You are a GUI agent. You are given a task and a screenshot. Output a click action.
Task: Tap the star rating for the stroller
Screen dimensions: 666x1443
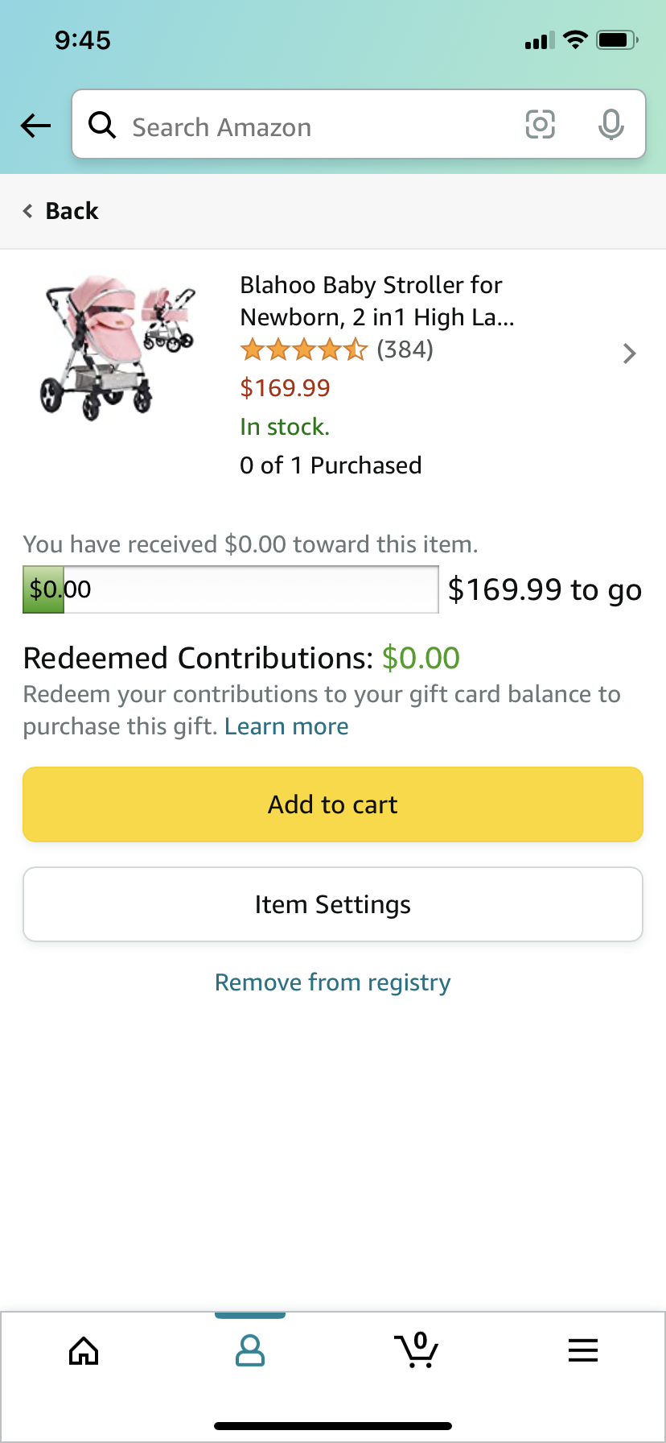point(304,349)
